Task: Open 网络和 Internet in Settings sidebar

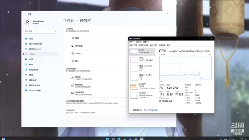Action: pos(41,49)
